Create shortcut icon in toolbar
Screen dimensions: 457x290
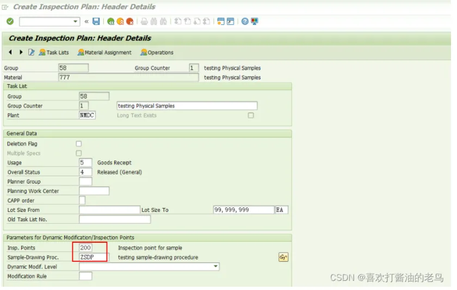tap(231, 22)
